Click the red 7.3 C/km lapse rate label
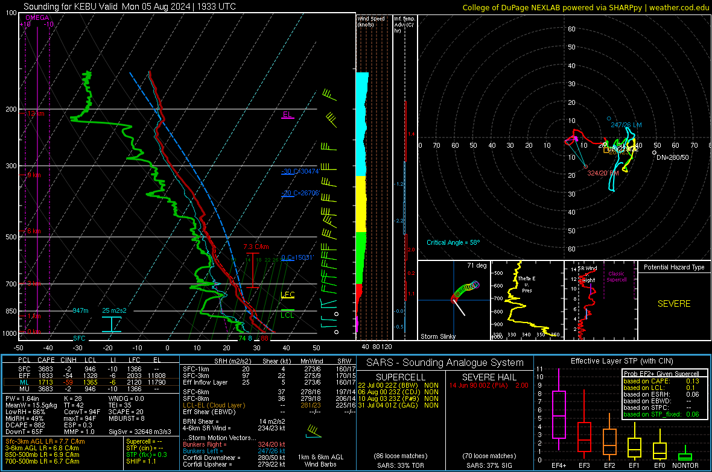Screen dimensions: 712x472 (x=256, y=247)
